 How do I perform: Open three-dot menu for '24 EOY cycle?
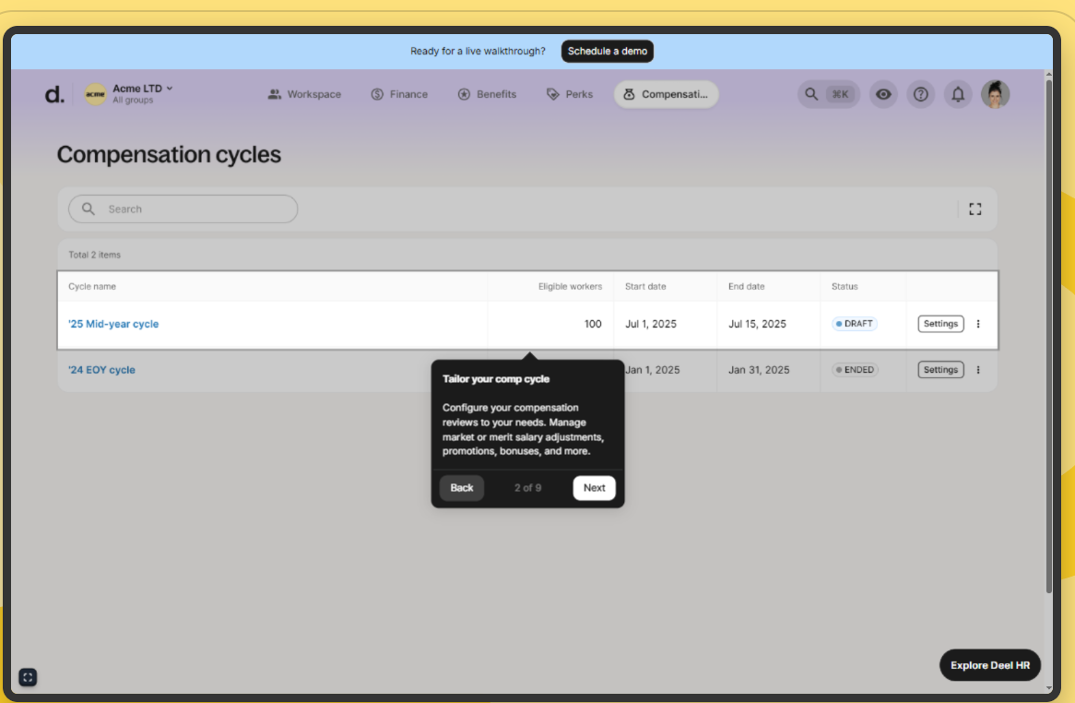click(978, 370)
